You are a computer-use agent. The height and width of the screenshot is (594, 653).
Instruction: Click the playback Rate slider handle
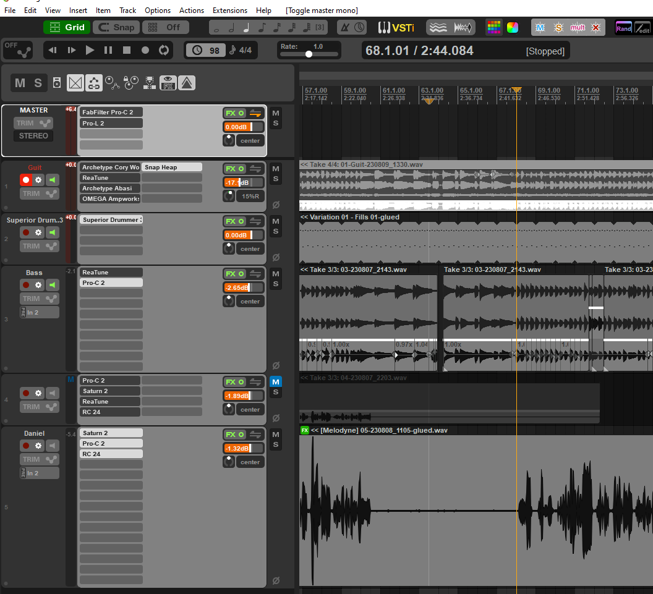tap(309, 54)
